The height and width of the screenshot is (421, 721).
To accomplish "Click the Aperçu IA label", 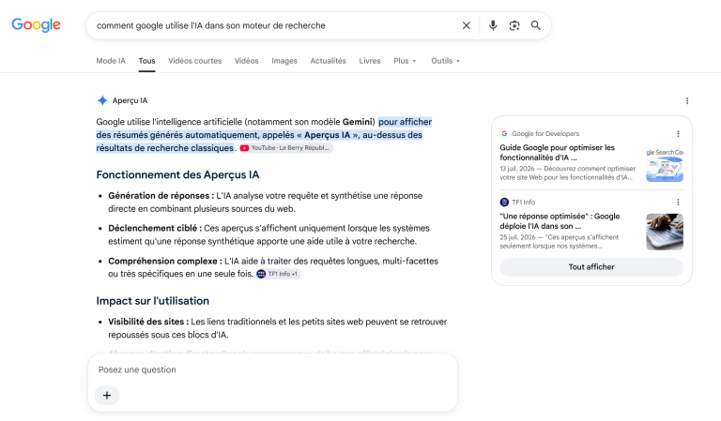I will tap(130, 100).
